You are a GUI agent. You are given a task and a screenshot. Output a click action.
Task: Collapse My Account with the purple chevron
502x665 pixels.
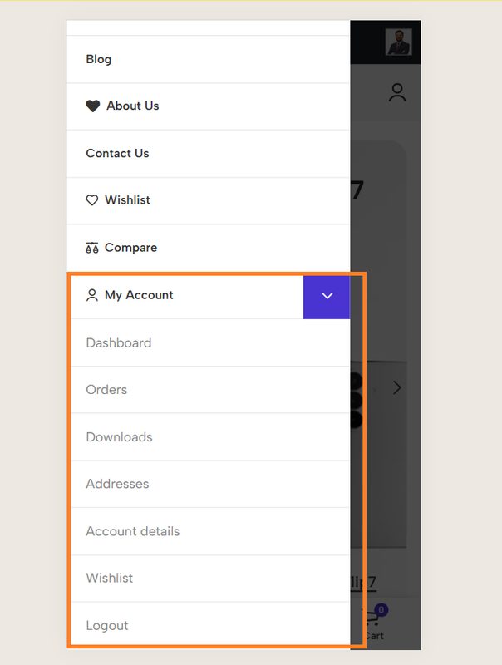point(327,296)
